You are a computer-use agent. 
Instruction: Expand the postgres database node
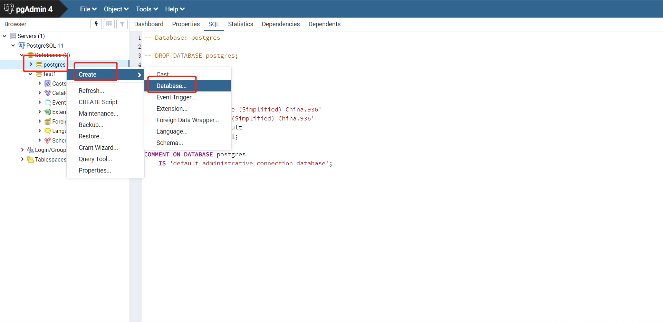[31, 65]
